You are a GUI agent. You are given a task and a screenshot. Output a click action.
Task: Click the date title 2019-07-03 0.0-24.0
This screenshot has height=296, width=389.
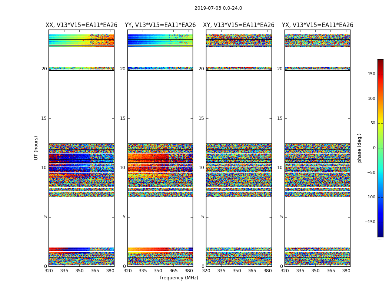click(x=218, y=8)
